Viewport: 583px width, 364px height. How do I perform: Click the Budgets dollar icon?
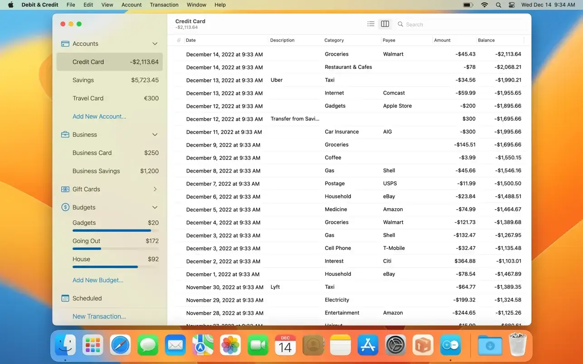tap(65, 207)
